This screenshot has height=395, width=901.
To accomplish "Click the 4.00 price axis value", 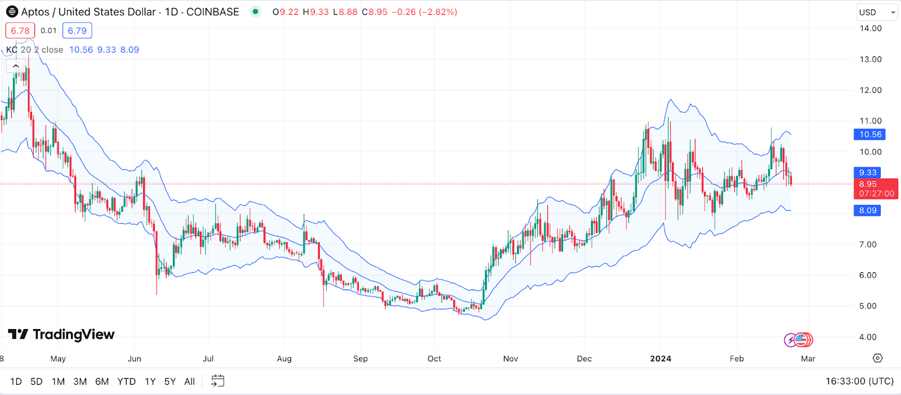I will (x=868, y=337).
